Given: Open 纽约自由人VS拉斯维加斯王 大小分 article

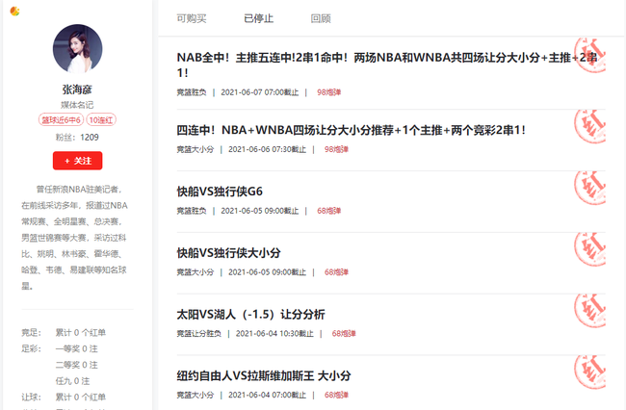Looking at the screenshot, I should tap(264, 375).
